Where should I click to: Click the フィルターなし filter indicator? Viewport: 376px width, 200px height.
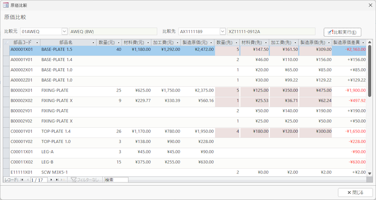[85, 180]
